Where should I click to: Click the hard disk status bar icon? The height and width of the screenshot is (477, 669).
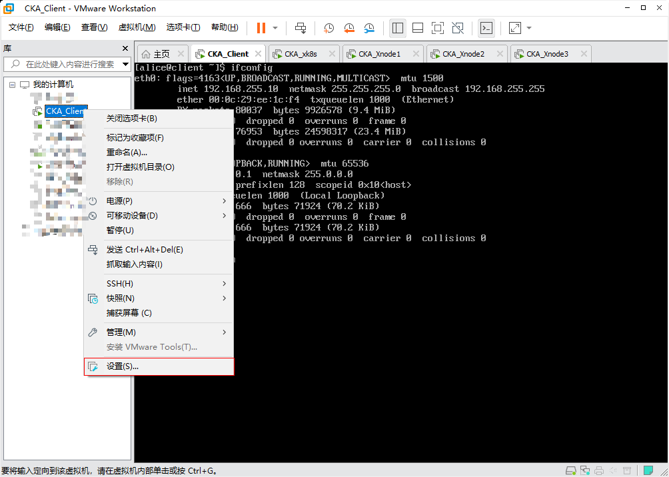point(570,470)
